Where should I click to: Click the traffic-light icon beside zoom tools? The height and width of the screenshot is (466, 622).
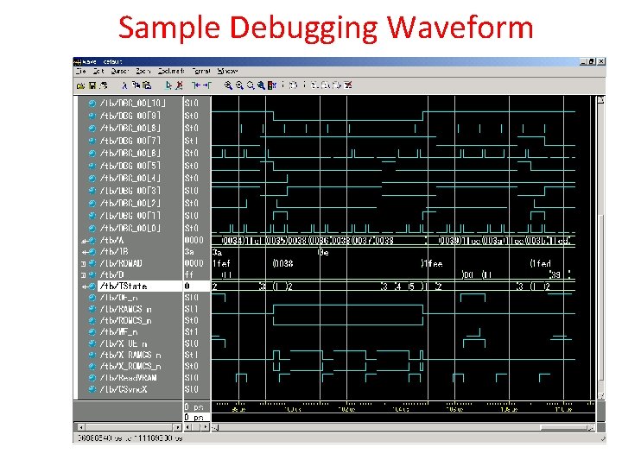[x=272, y=85]
